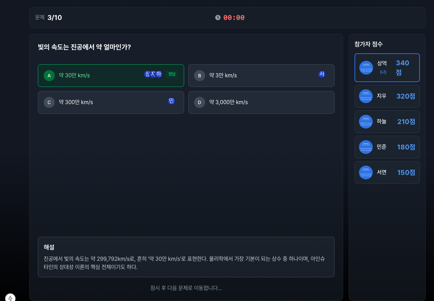Click 서연 avatar in scoreboard
This screenshot has width=434, height=301.
tap(366, 172)
